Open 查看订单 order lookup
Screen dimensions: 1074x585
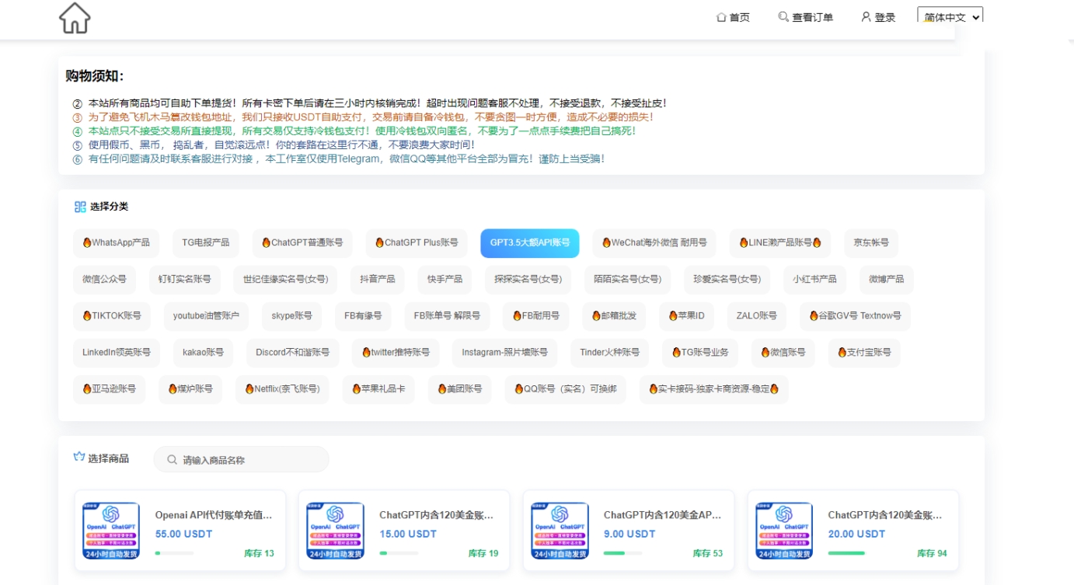806,17
